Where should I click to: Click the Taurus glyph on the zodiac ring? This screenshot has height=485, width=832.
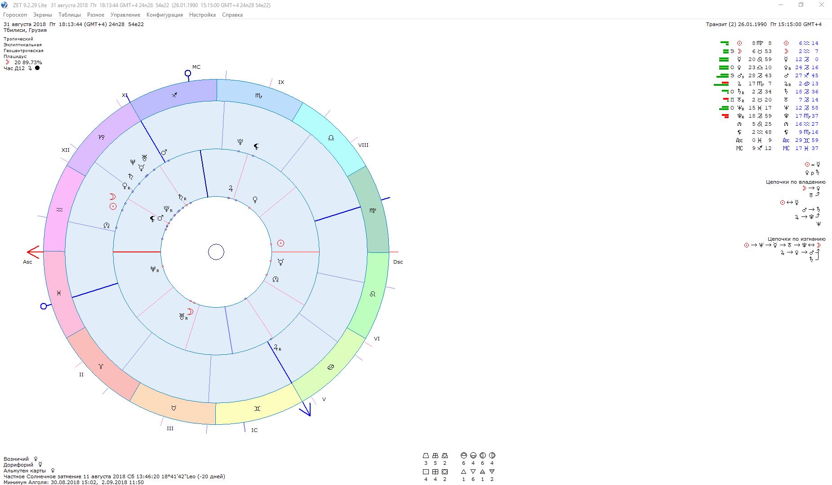[174, 408]
